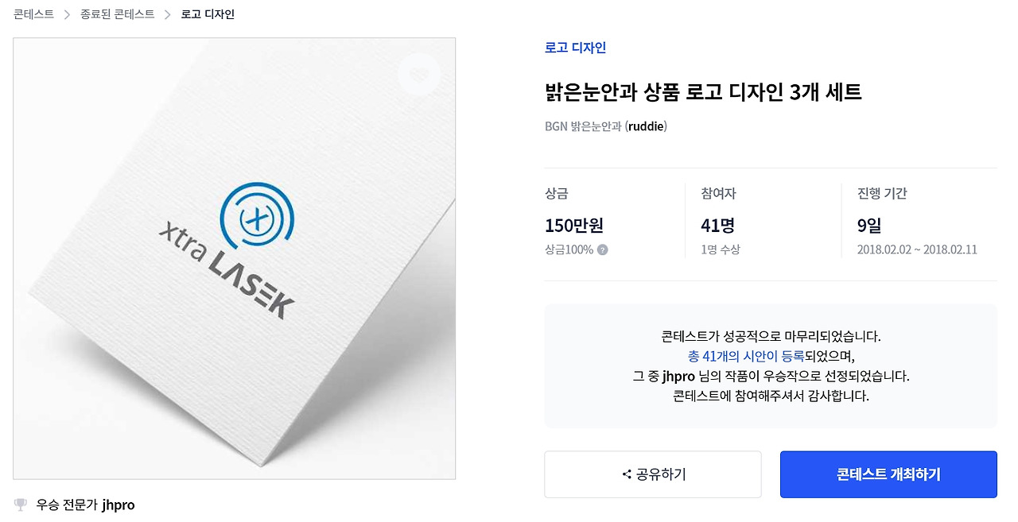The width and height of the screenshot is (1018, 522).
Task: View the 총 41개의 시안이 등록 link
Action: 746,356
